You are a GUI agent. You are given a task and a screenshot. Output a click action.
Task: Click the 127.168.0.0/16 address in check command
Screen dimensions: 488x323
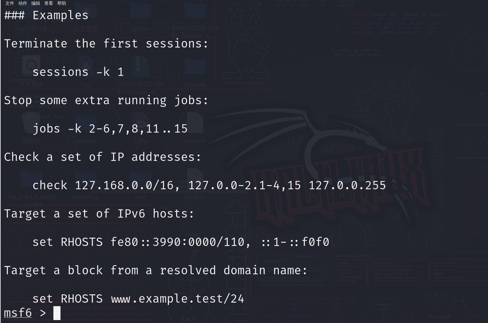pyautogui.click(x=124, y=185)
